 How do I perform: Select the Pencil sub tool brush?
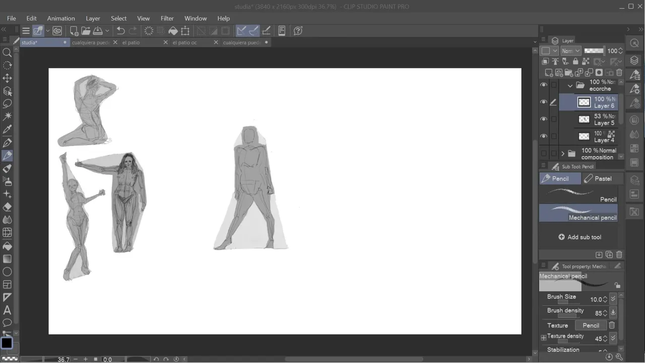tap(578, 195)
